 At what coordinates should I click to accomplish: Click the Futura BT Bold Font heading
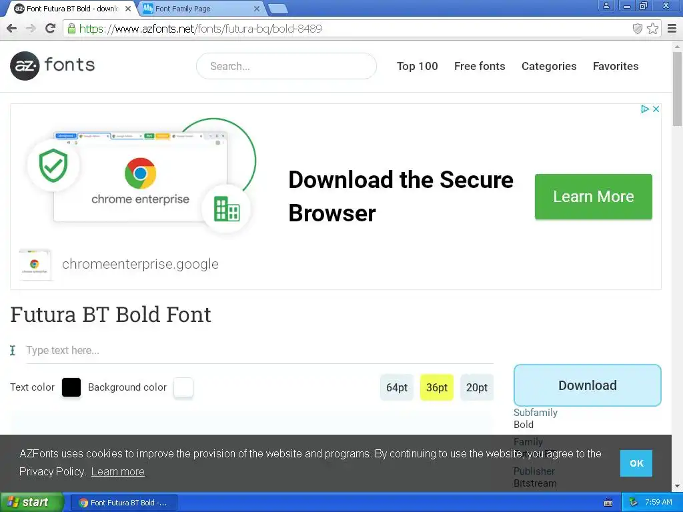click(x=111, y=315)
